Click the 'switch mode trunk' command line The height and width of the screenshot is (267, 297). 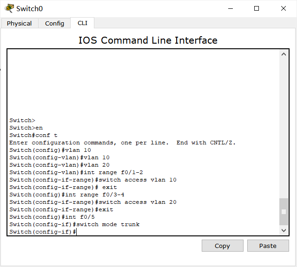point(74,224)
